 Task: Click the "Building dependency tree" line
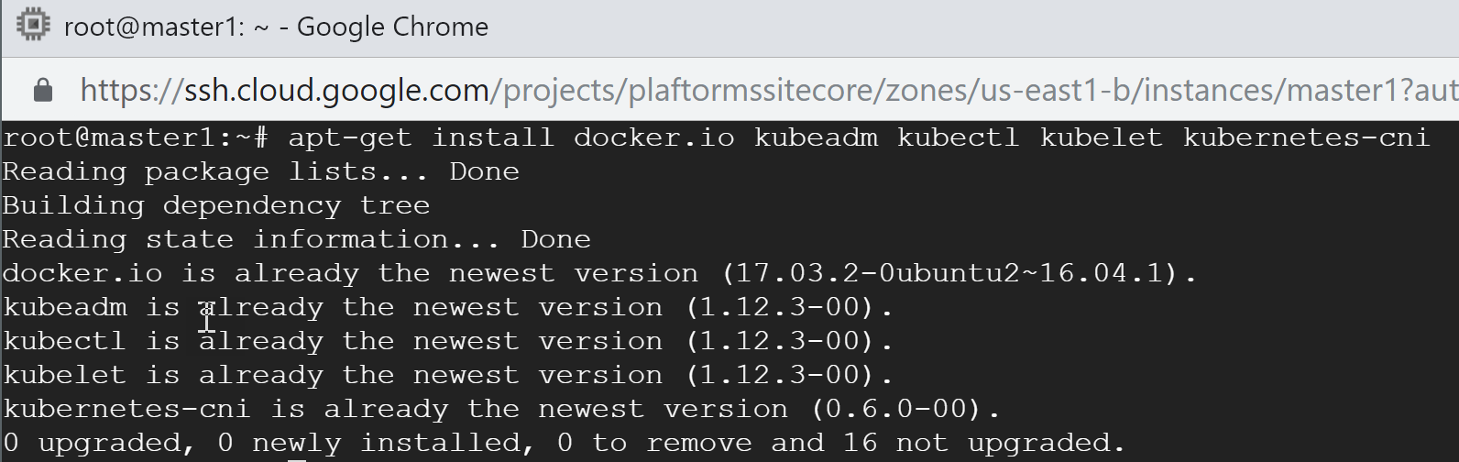(215, 206)
